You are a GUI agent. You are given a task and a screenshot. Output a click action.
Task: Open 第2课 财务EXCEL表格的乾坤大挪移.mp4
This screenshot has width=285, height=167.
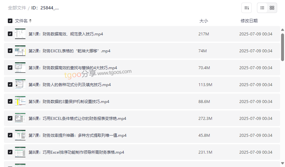69,51
